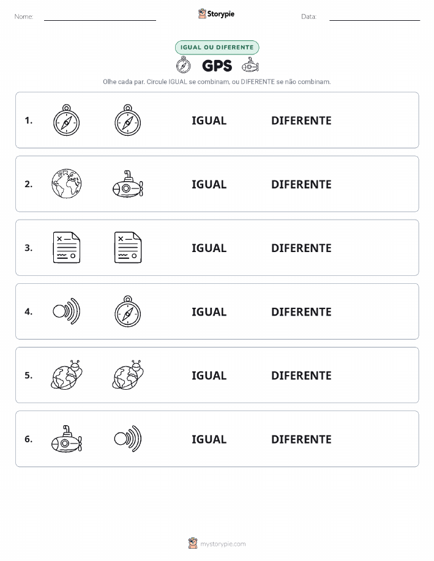Select IGUAL for question 1
434x561 pixels.
209,121
